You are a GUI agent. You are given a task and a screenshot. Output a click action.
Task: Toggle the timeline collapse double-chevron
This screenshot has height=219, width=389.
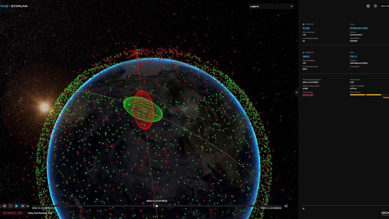286,206
